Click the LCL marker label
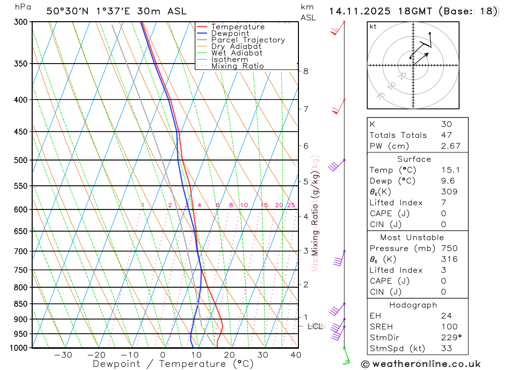Screen dimensions: 505x370 coord(315,327)
